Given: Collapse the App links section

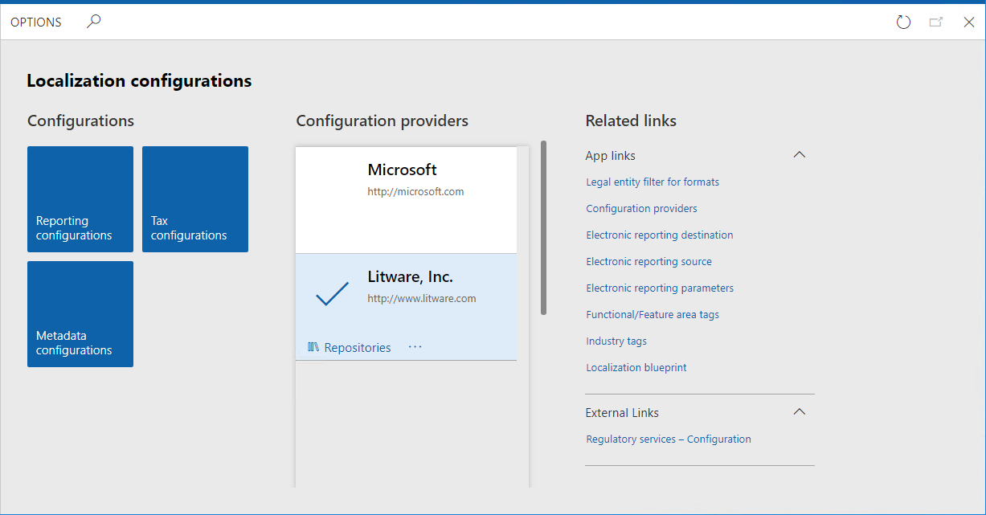Looking at the screenshot, I should [x=799, y=155].
